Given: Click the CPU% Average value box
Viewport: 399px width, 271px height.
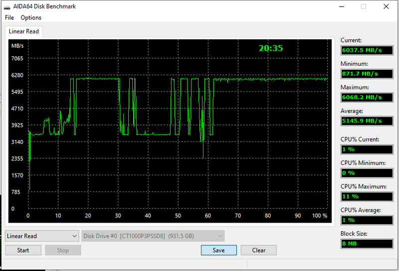Looking at the screenshot, I should 367,220.
